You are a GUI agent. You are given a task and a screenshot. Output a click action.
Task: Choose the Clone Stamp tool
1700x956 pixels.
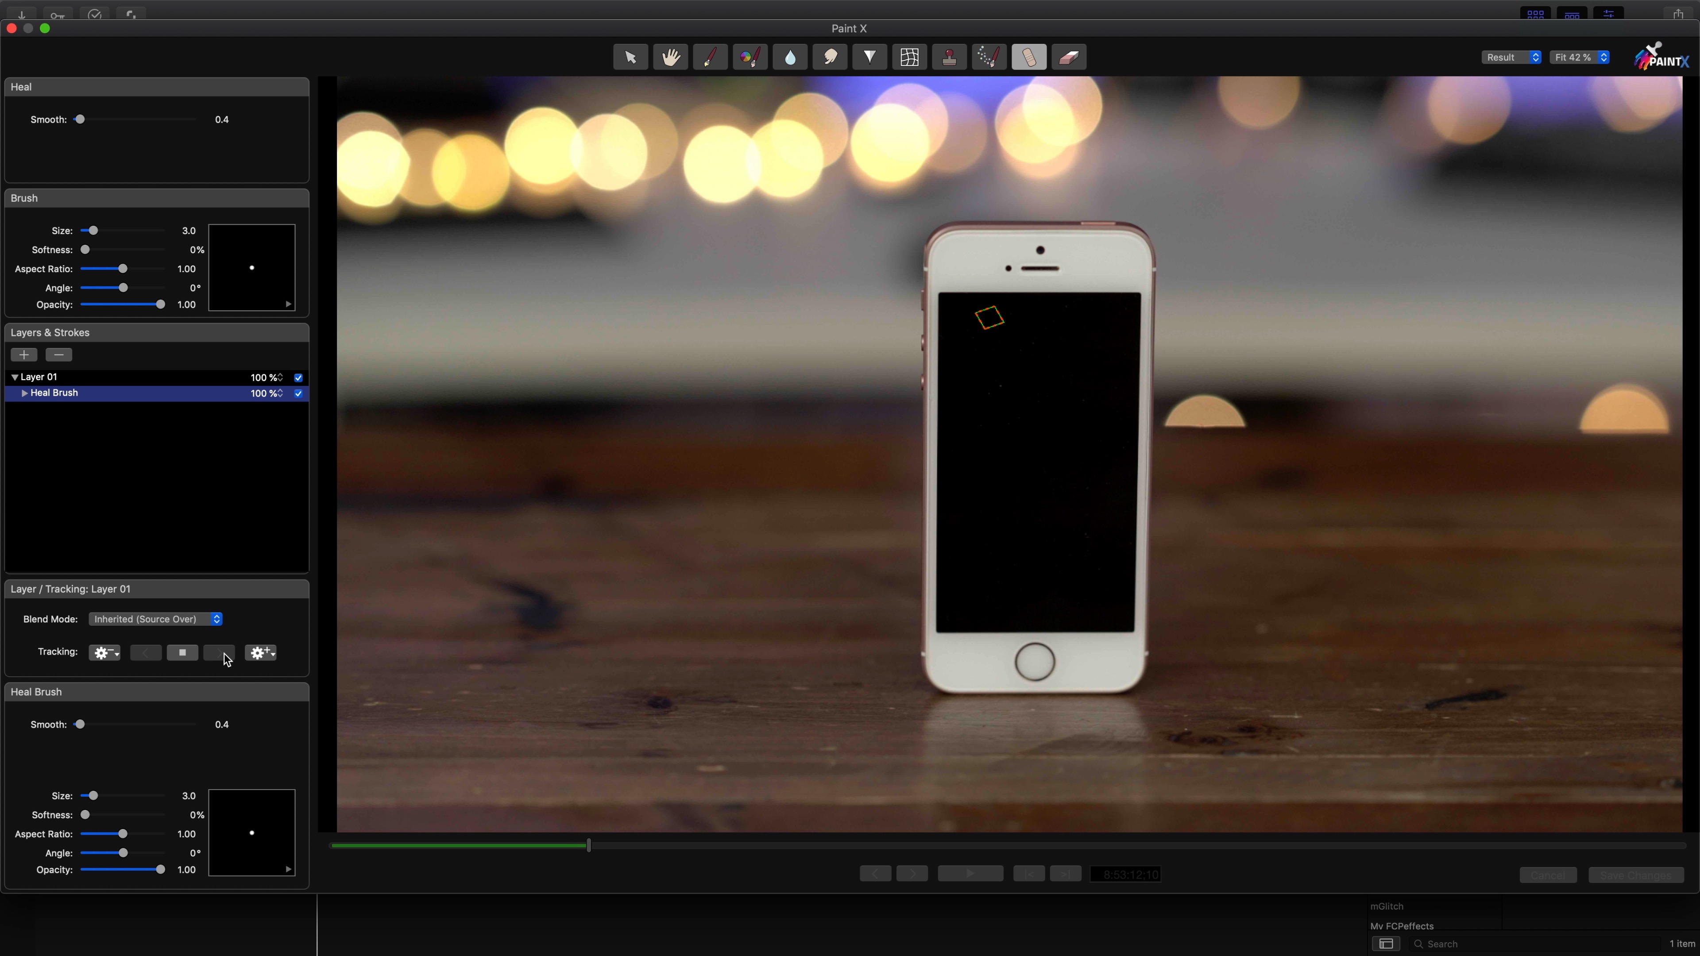pyautogui.click(x=949, y=58)
